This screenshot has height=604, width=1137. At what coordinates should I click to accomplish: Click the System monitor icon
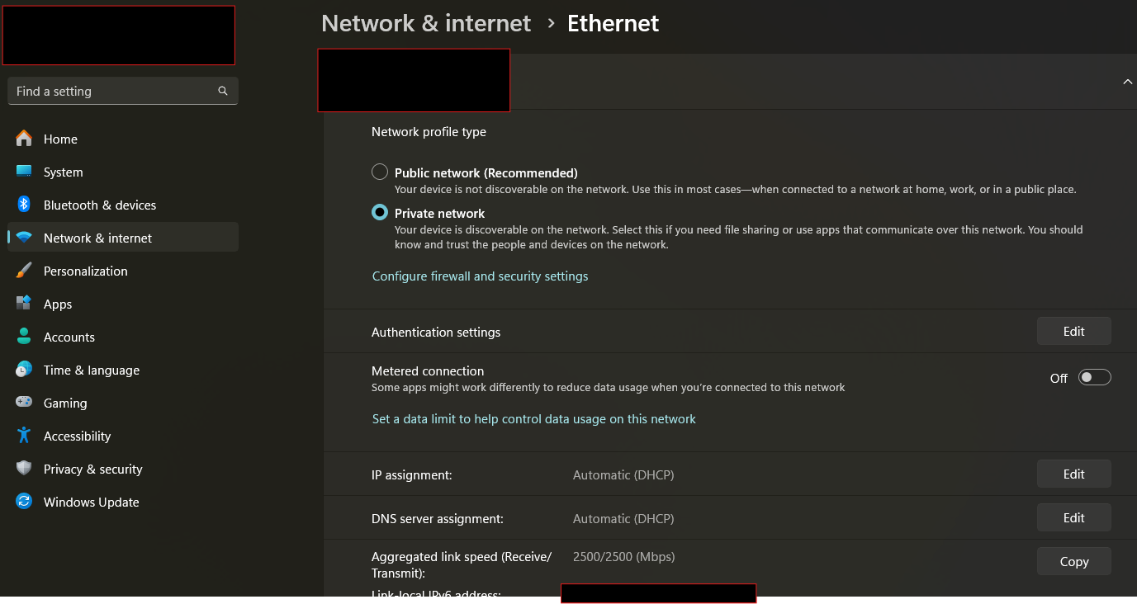(24, 172)
